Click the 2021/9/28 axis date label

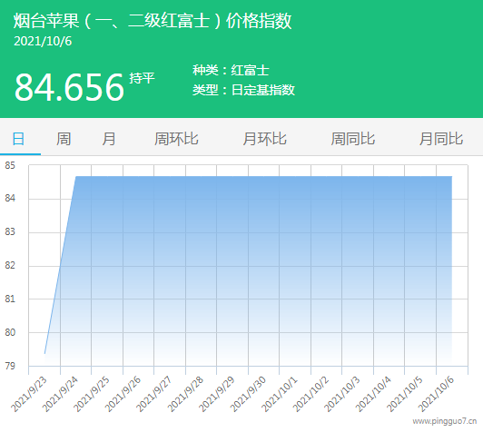186,394
